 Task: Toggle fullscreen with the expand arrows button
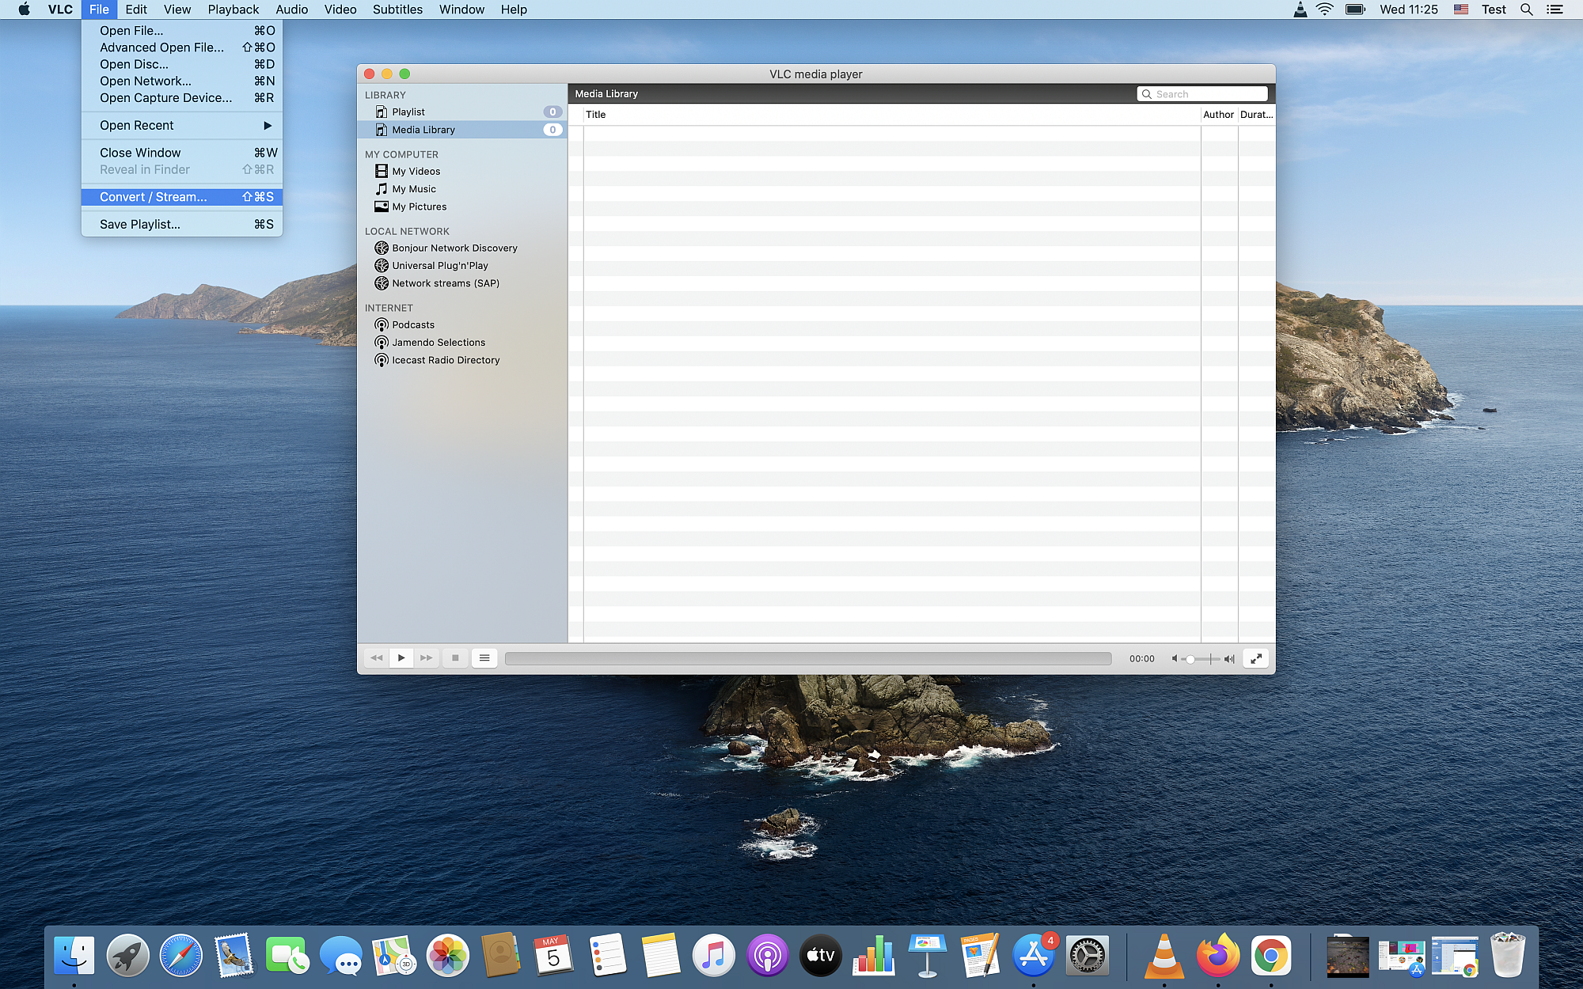pyautogui.click(x=1256, y=658)
